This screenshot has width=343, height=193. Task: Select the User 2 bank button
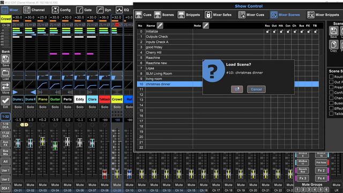point(5,180)
